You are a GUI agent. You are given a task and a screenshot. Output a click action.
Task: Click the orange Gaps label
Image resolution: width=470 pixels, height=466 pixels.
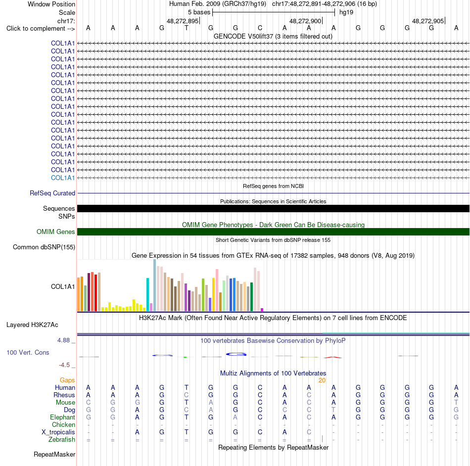point(67,380)
